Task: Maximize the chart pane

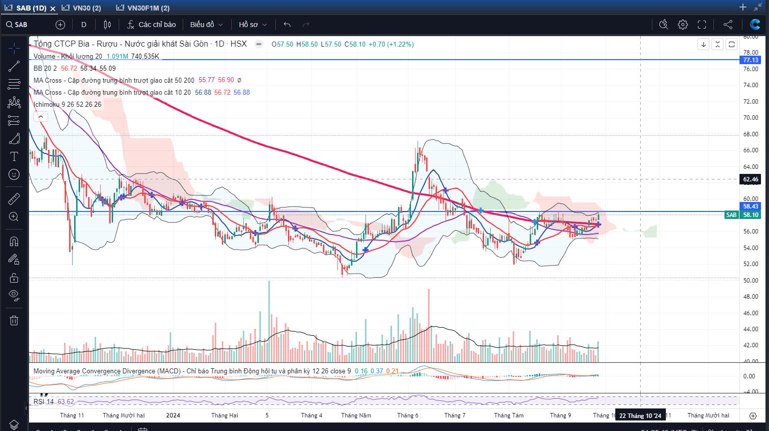Action: [731, 44]
